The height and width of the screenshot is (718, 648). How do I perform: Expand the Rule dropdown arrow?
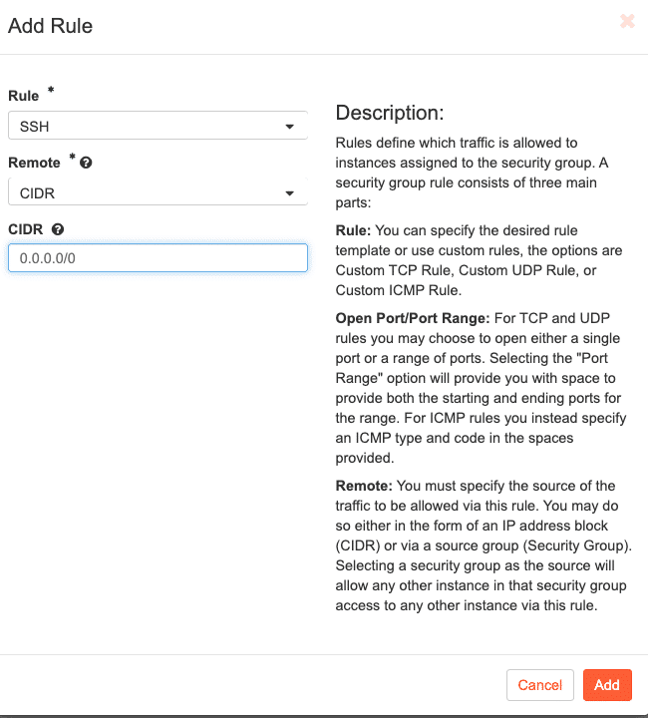click(289, 127)
